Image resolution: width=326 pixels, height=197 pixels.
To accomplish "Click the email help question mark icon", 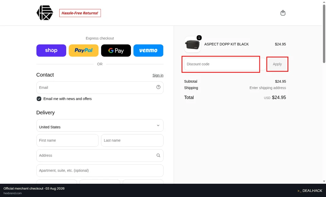I will coord(158,87).
